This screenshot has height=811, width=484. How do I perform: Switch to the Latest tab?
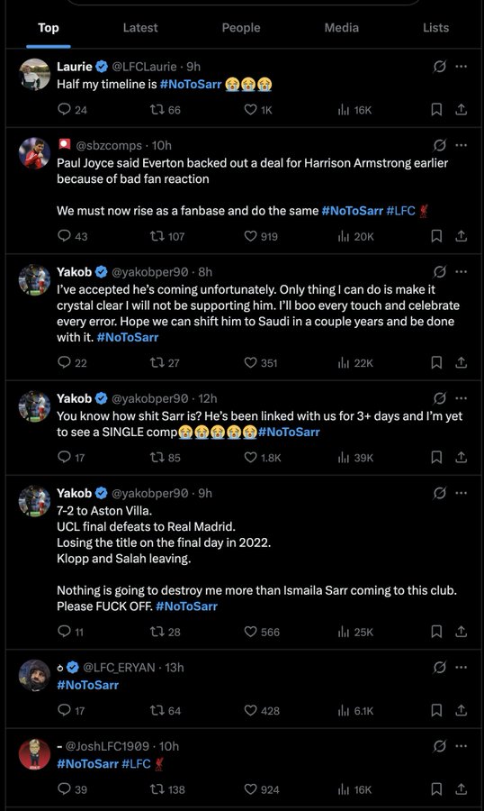coord(140,28)
